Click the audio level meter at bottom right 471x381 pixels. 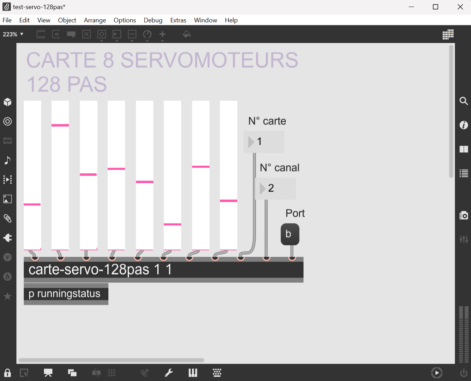[x=464, y=335]
